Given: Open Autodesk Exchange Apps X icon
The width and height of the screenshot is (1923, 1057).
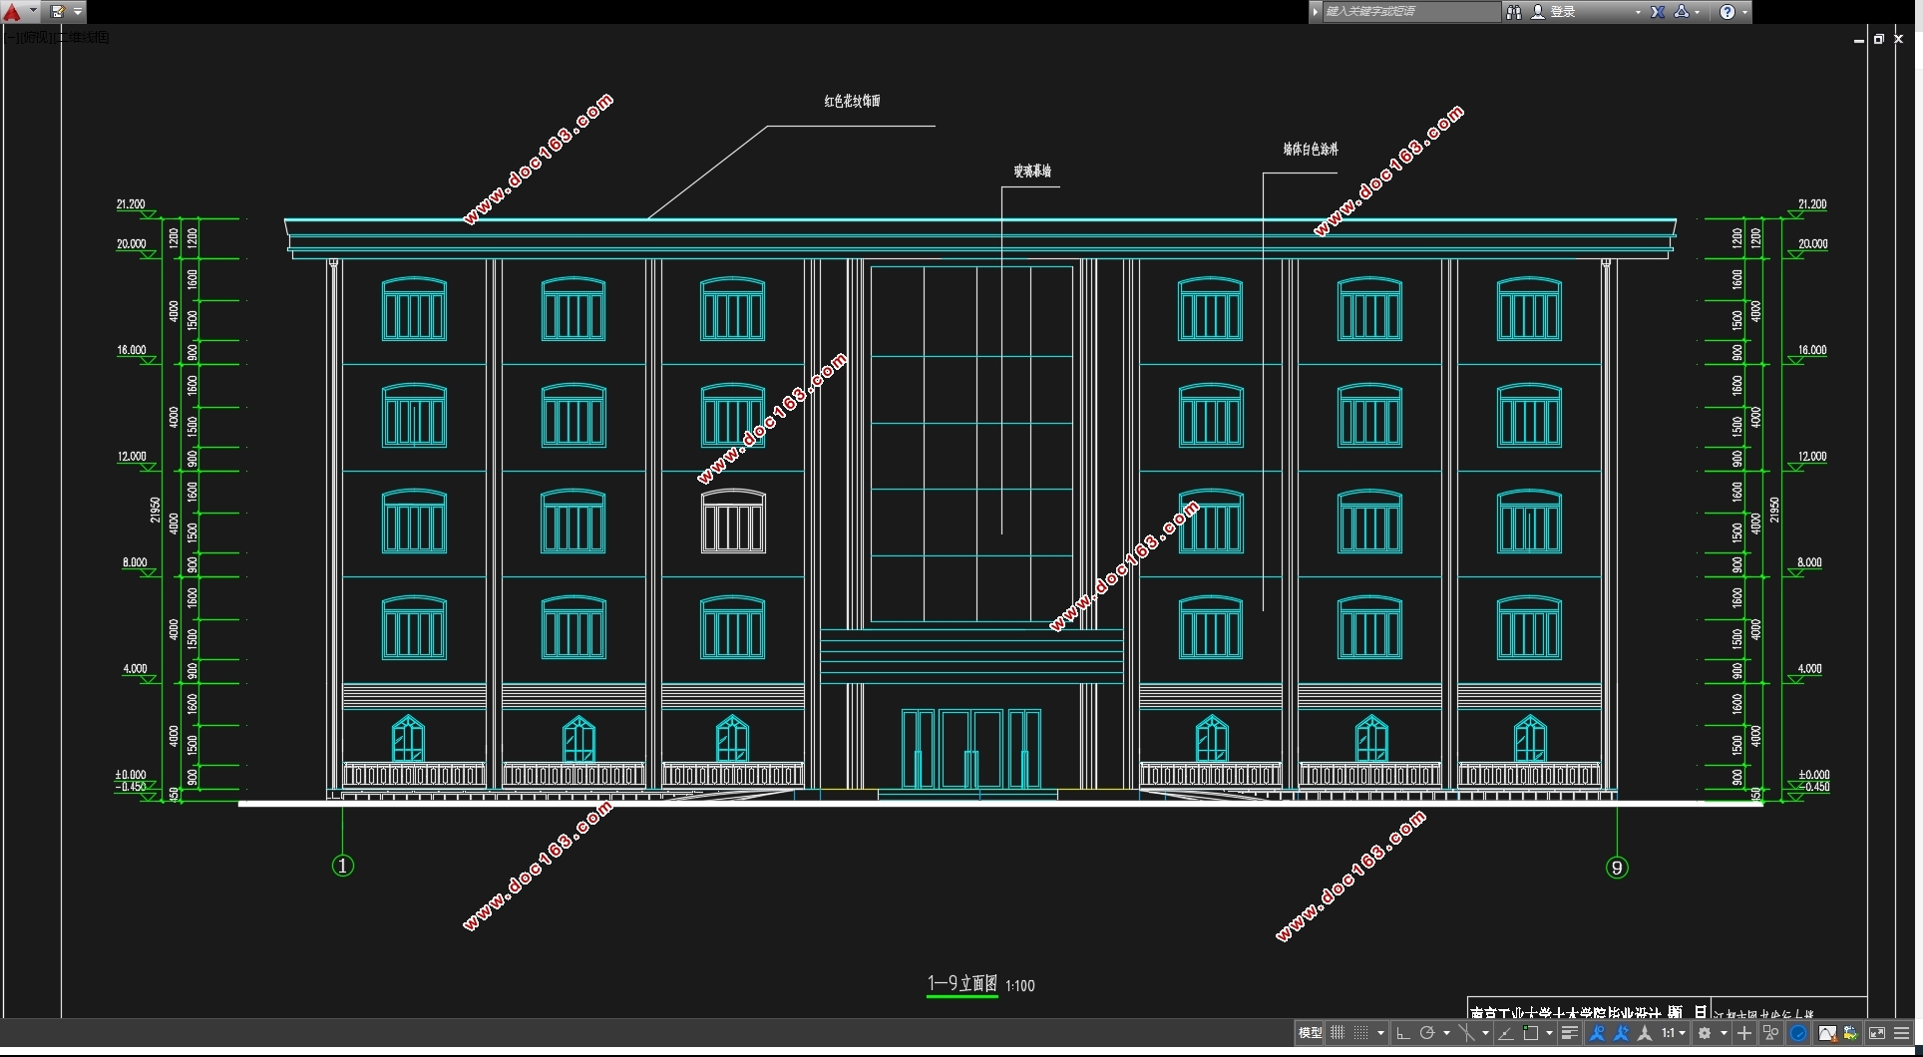Looking at the screenshot, I should [x=1658, y=12].
